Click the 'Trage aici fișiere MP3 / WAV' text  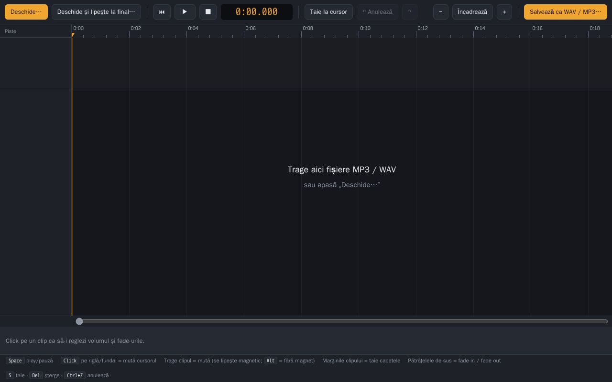[x=342, y=170]
